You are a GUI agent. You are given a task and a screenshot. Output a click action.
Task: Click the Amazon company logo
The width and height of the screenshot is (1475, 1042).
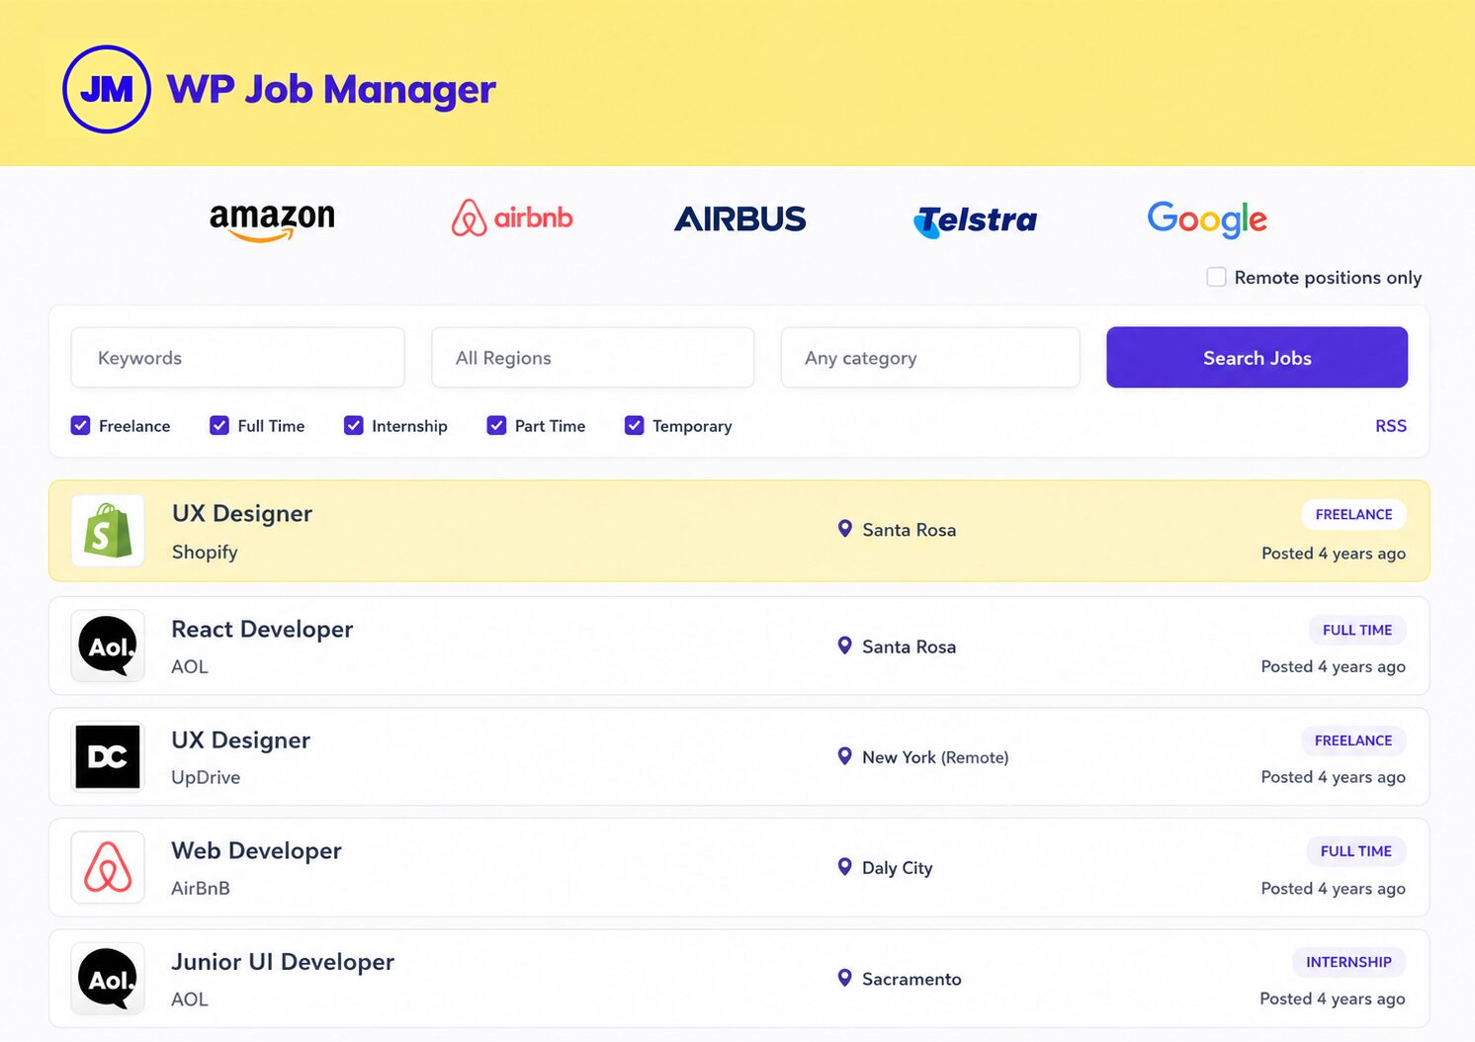[x=272, y=220]
